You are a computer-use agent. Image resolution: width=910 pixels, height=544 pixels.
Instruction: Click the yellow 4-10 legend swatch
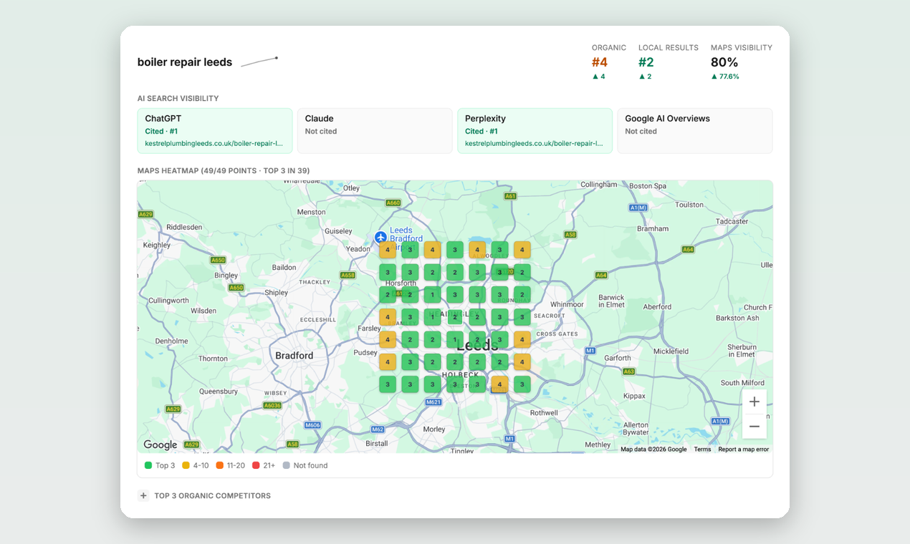(186, 465)
